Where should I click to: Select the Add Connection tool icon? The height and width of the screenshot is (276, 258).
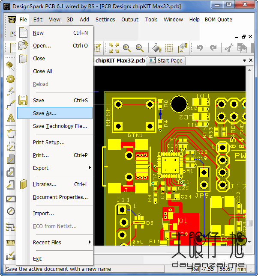[11, 92]
